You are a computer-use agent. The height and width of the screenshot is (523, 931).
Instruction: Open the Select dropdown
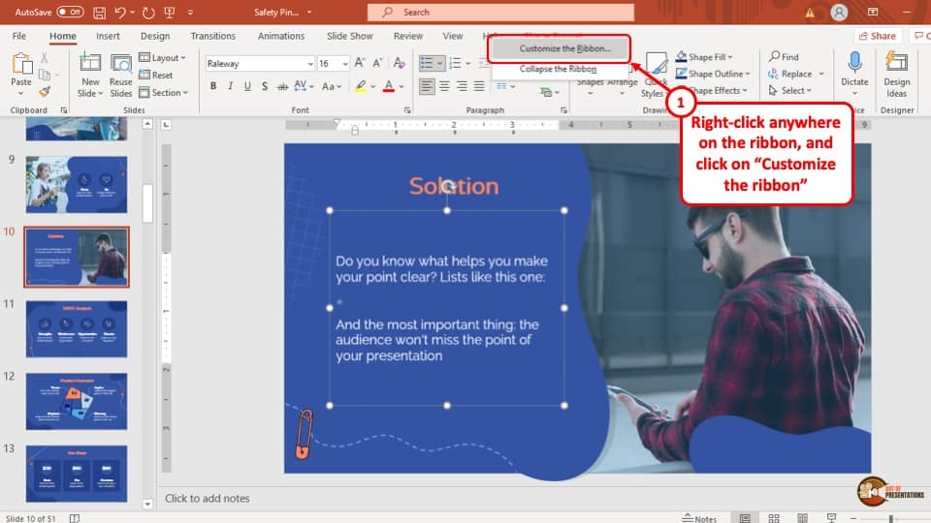pyautogui.click(x=789, y=90)
